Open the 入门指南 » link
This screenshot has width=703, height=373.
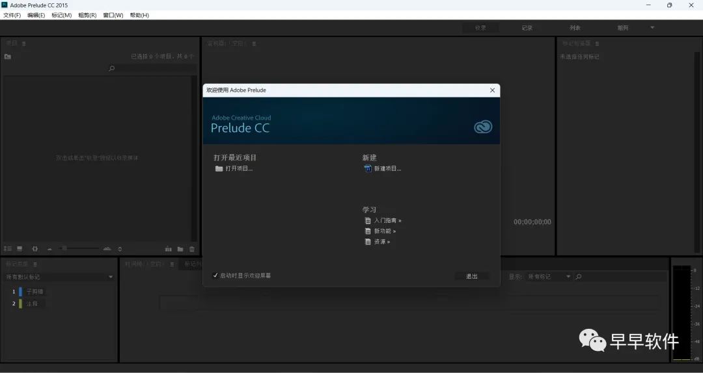388,221
